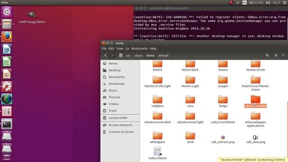
Task: Click the volume indicator in top panel
Action: [x=268, y=3]
